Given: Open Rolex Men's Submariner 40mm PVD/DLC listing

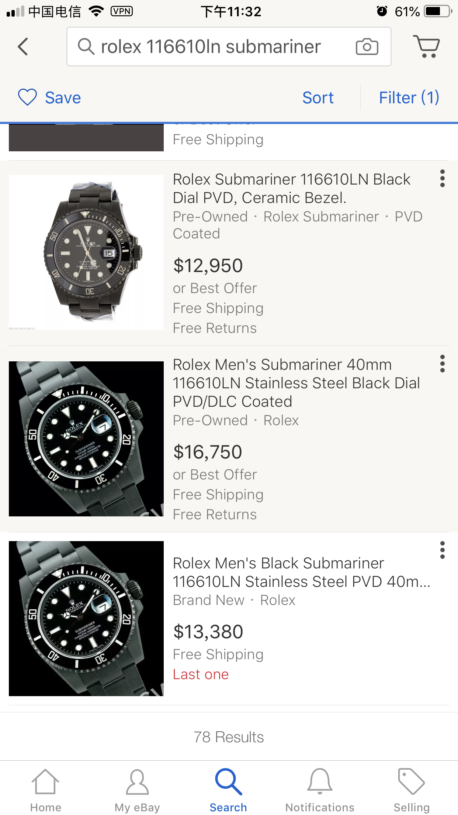Looking at the screenshot, I should (296, 383).
